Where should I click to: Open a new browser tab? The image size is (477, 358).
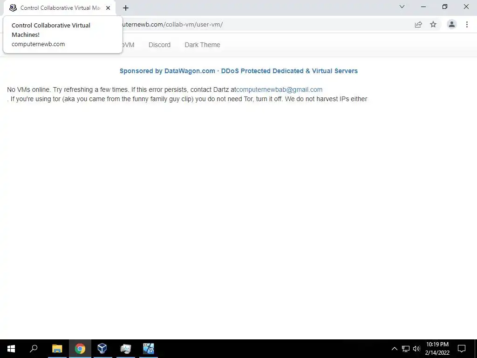click(x=126, y=8)
